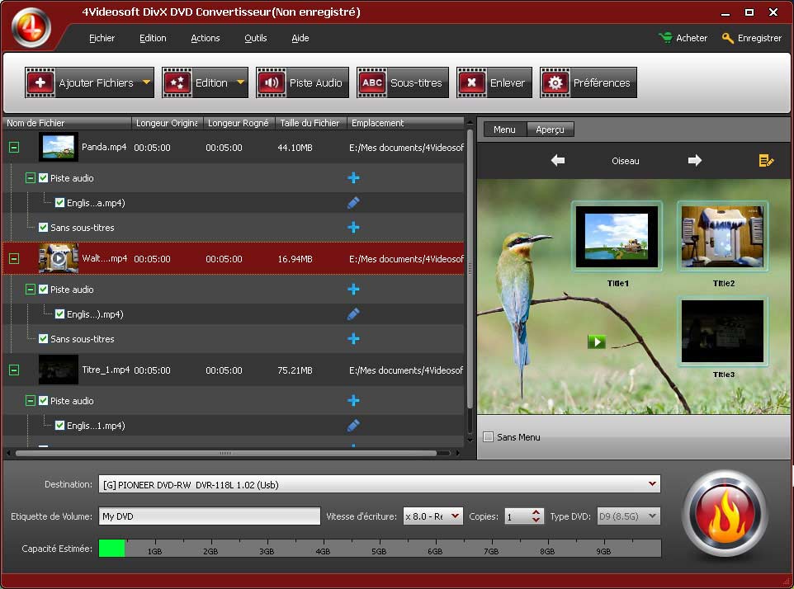Collapse the Panda.mp4 file row

[x=14, y=147]
